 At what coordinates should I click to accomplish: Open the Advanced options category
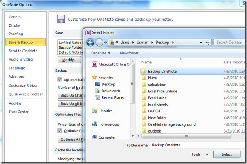tap(16, 76)
